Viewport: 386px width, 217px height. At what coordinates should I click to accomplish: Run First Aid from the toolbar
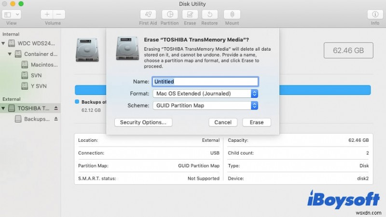point(148,14)
